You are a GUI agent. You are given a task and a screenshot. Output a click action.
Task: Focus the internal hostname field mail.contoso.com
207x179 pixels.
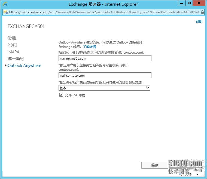pyautogui.click(x=105, y=76)
